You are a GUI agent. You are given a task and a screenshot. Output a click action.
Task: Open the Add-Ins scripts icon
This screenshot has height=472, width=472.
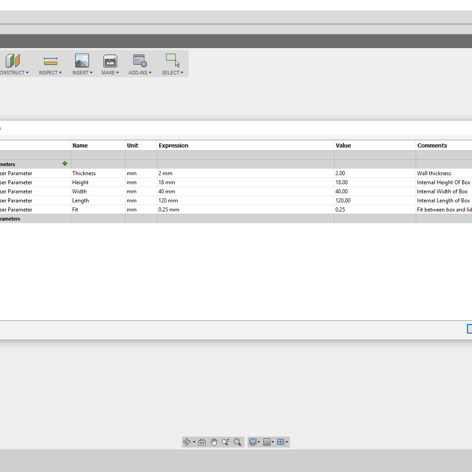140,60
